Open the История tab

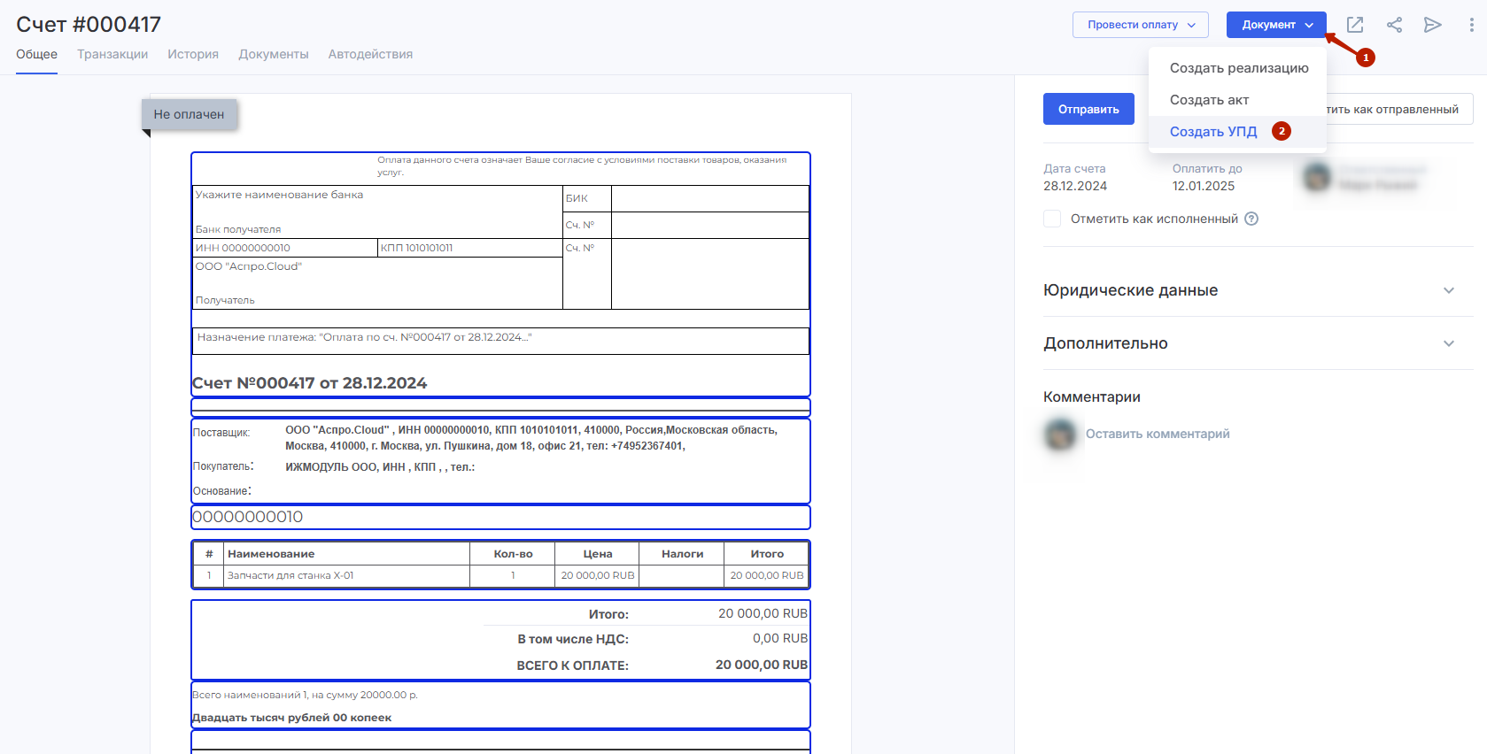(x=193, y=54)
